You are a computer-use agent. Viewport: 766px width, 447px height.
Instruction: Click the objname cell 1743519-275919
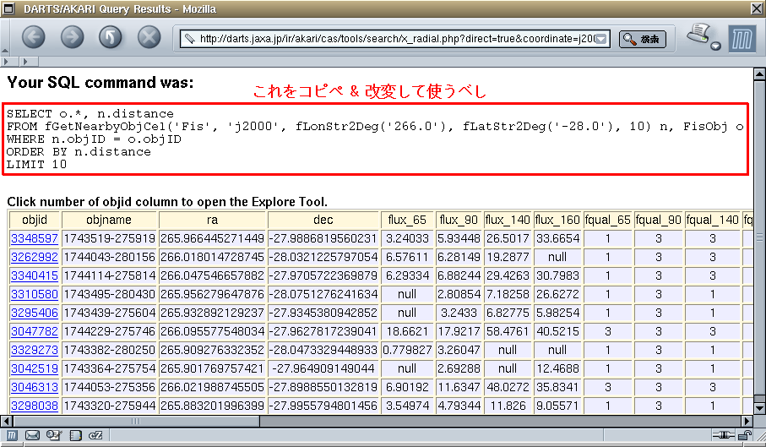(x=110, y=238)
